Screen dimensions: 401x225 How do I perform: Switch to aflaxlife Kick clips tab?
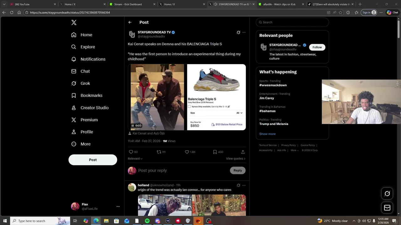tap(281, 4)
